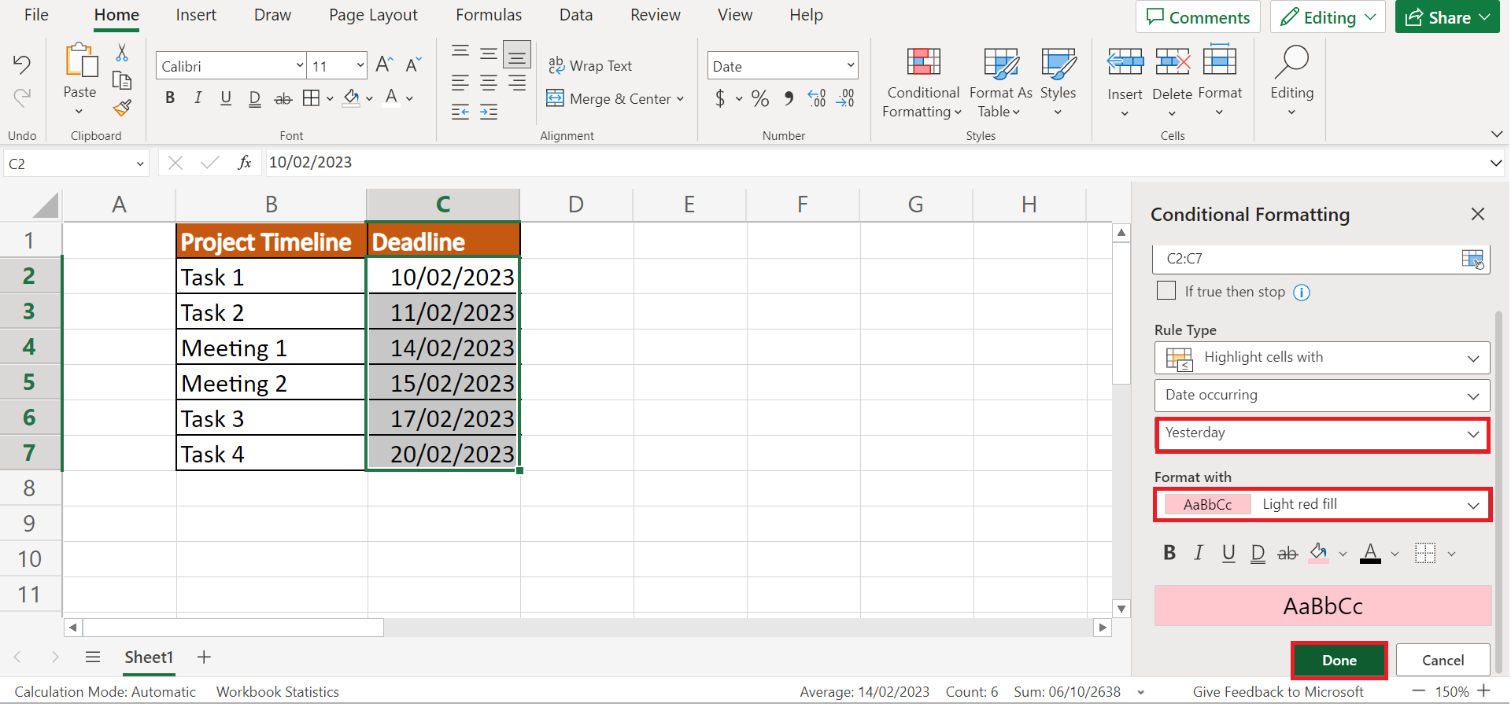Toggle strikethrough in the Conditional Formatting pane
The height and width of the screenshot is (707, 1511).
[1287, 554]
